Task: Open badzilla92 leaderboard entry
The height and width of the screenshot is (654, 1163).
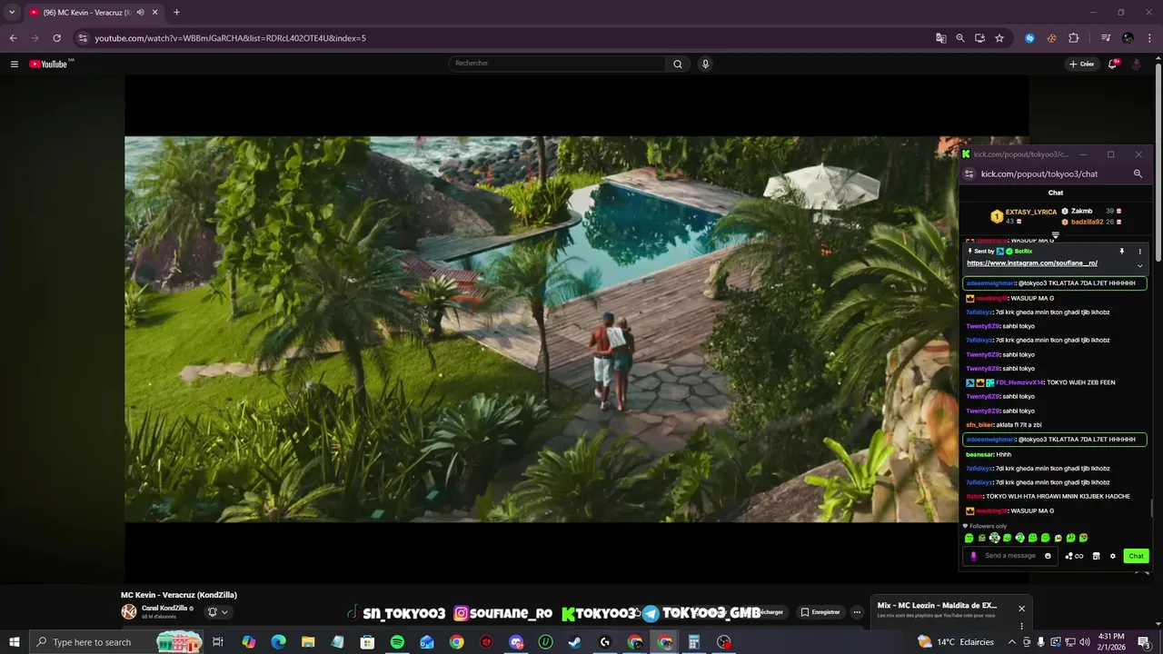Action: (x=1091, y=222)
